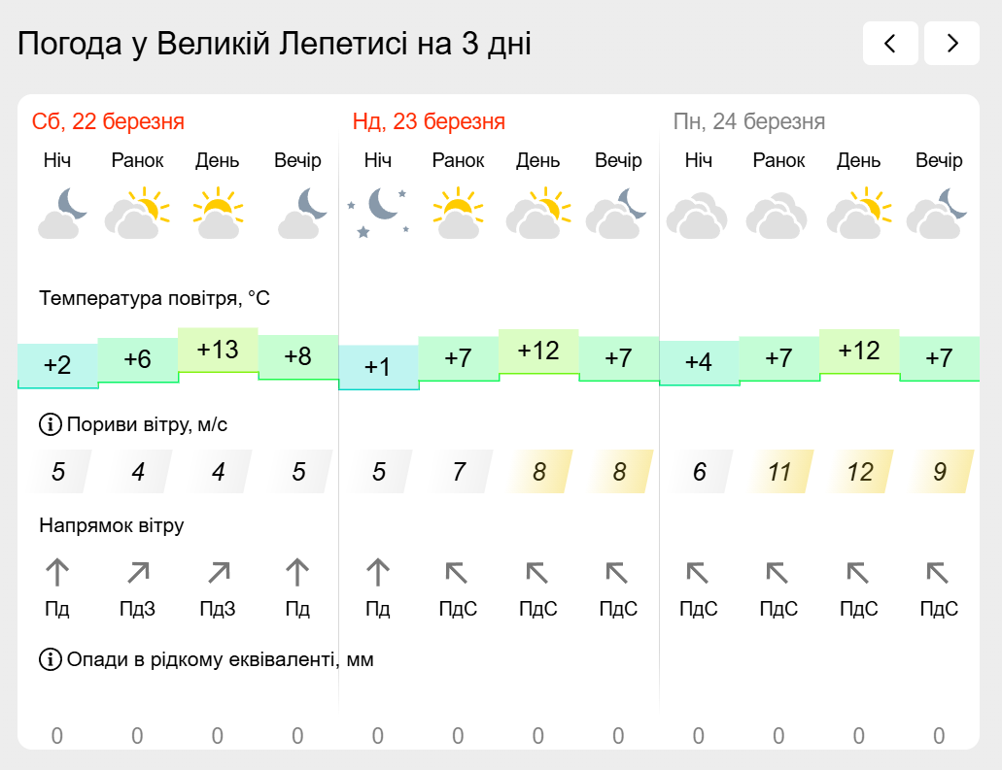Click the page title about Velyka Lepetykha weather
The image size is (1002, 770).
coord(274,44)
